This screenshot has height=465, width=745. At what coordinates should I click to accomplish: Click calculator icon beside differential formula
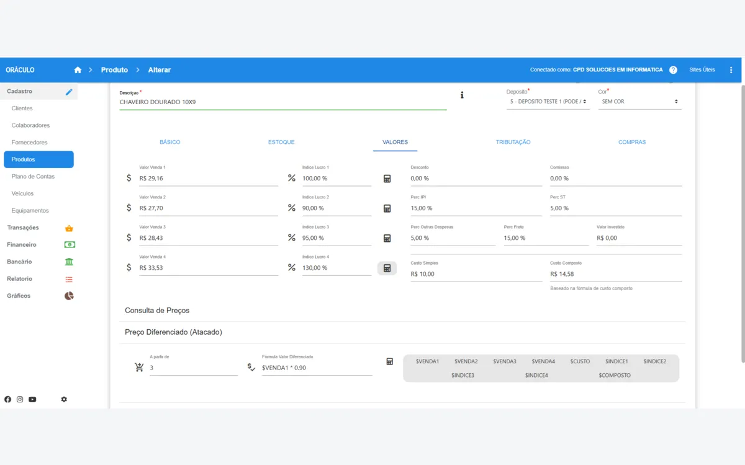tap(389, 361)
